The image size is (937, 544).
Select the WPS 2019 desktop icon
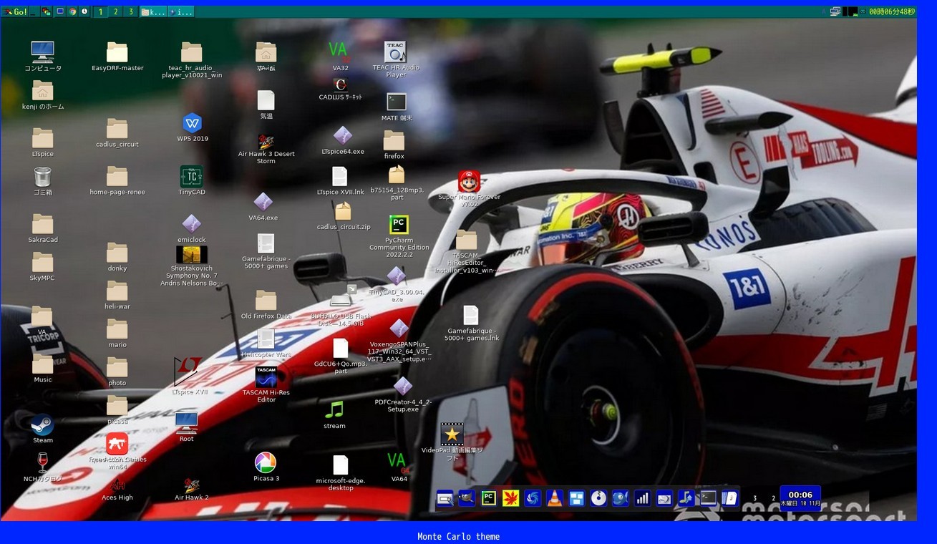[192, 123]
